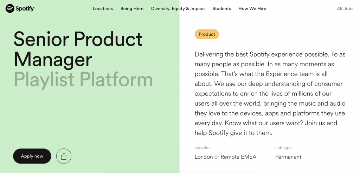Click the share icon next to Apply now

64,156
